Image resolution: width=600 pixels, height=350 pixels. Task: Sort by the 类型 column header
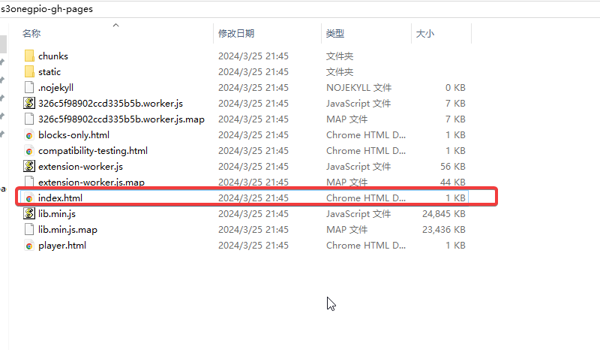pos(334,33)
